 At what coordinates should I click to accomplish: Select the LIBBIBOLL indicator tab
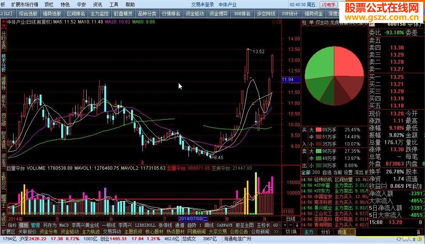(145, 225)
